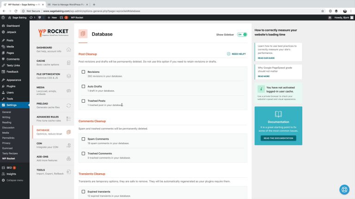Click the Database icon in WP Rocket menu
This screenshot has width=355, height=199.
click(68, 132)
